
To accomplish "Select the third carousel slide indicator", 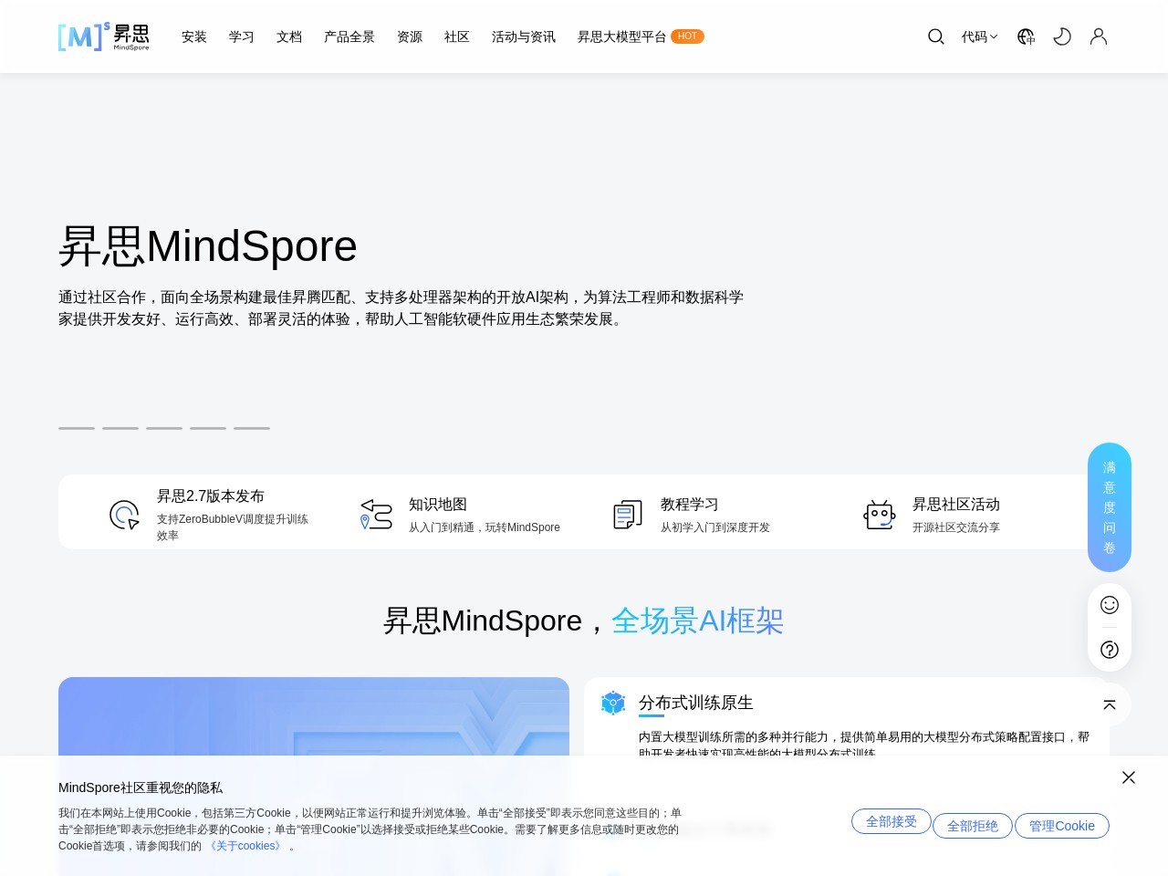I will tap(164, 428).
